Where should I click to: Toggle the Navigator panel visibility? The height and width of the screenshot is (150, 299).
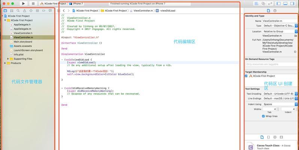[279, 4]
